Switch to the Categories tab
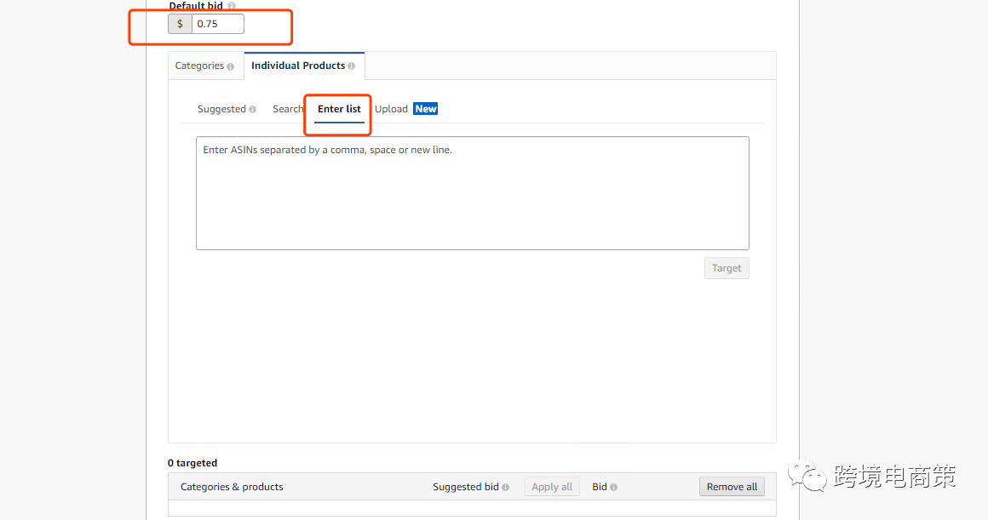 point(199,66)
